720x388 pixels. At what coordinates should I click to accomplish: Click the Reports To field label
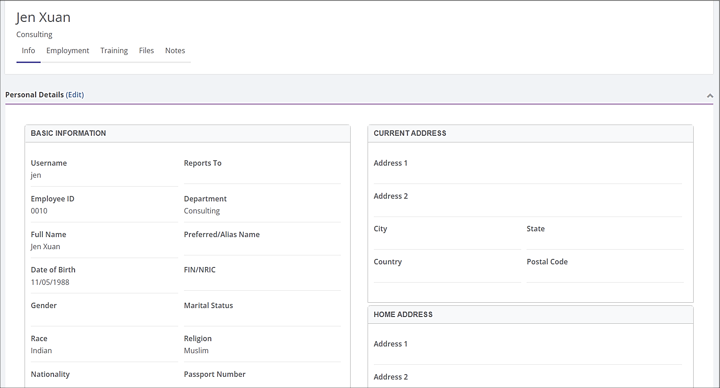(x=203, y=163)
